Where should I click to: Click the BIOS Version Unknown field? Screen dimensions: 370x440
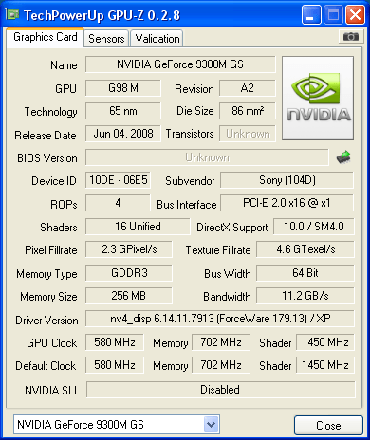(207, 157)
